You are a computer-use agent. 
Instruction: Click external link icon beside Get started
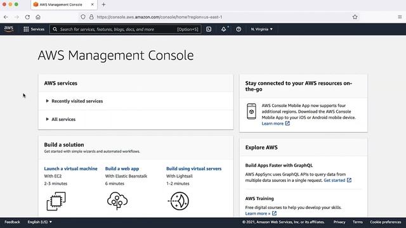click(x=349, y=180)
